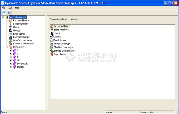The height and width of the screenshot is (114, 179).
Task: Click the admin status bar entry
Action: coord(123,112)
